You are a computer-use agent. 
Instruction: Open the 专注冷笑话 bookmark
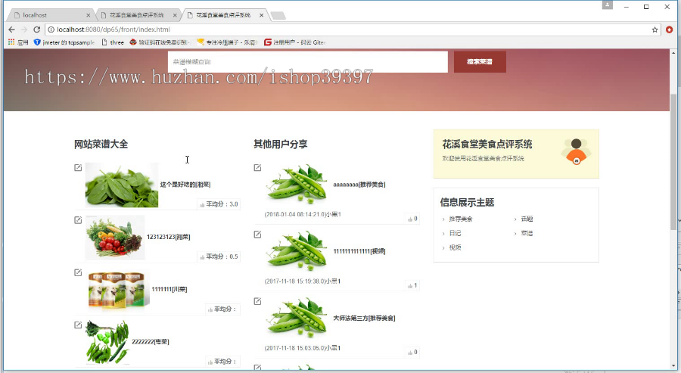pos(227,42)
